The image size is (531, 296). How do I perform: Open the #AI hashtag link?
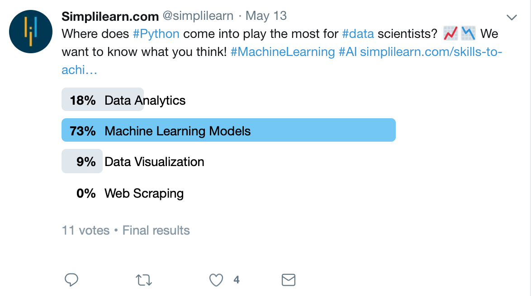(347, 51)
